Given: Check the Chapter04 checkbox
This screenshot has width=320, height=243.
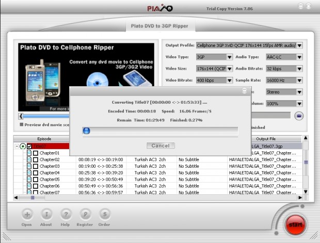Looking at the screenshot, I should 36,173.
